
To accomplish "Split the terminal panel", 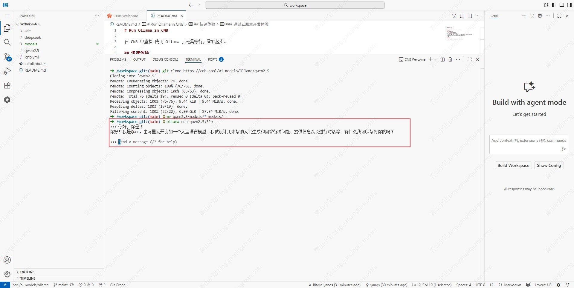I will coord(442,59).
